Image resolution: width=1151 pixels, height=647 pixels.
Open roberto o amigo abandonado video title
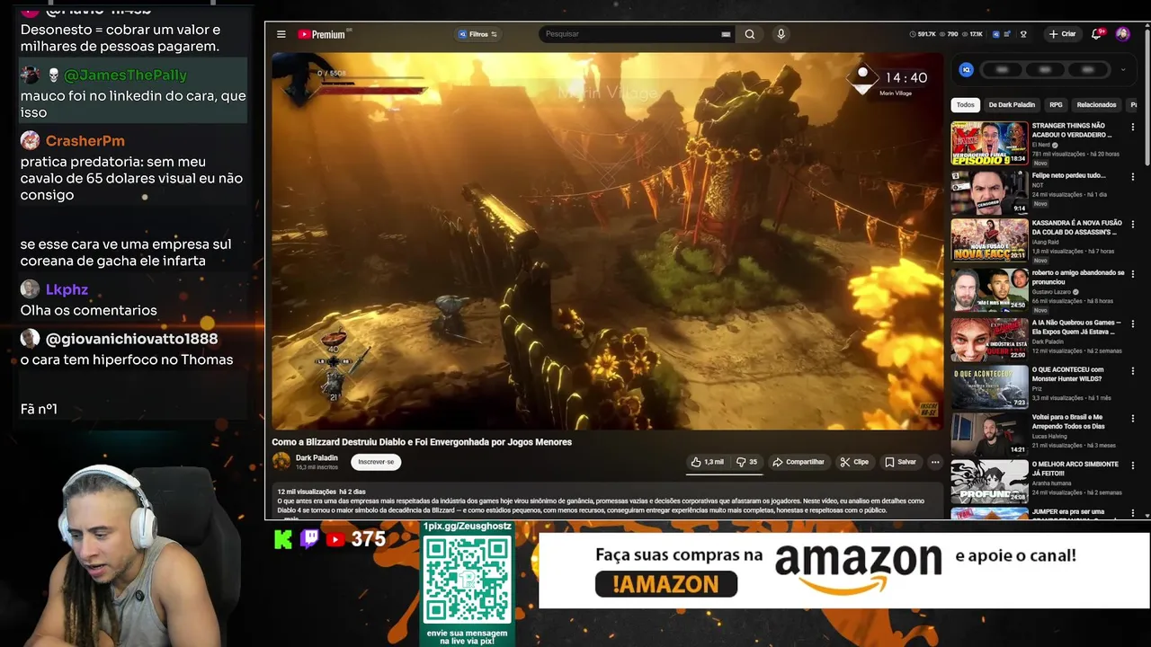1078,277
